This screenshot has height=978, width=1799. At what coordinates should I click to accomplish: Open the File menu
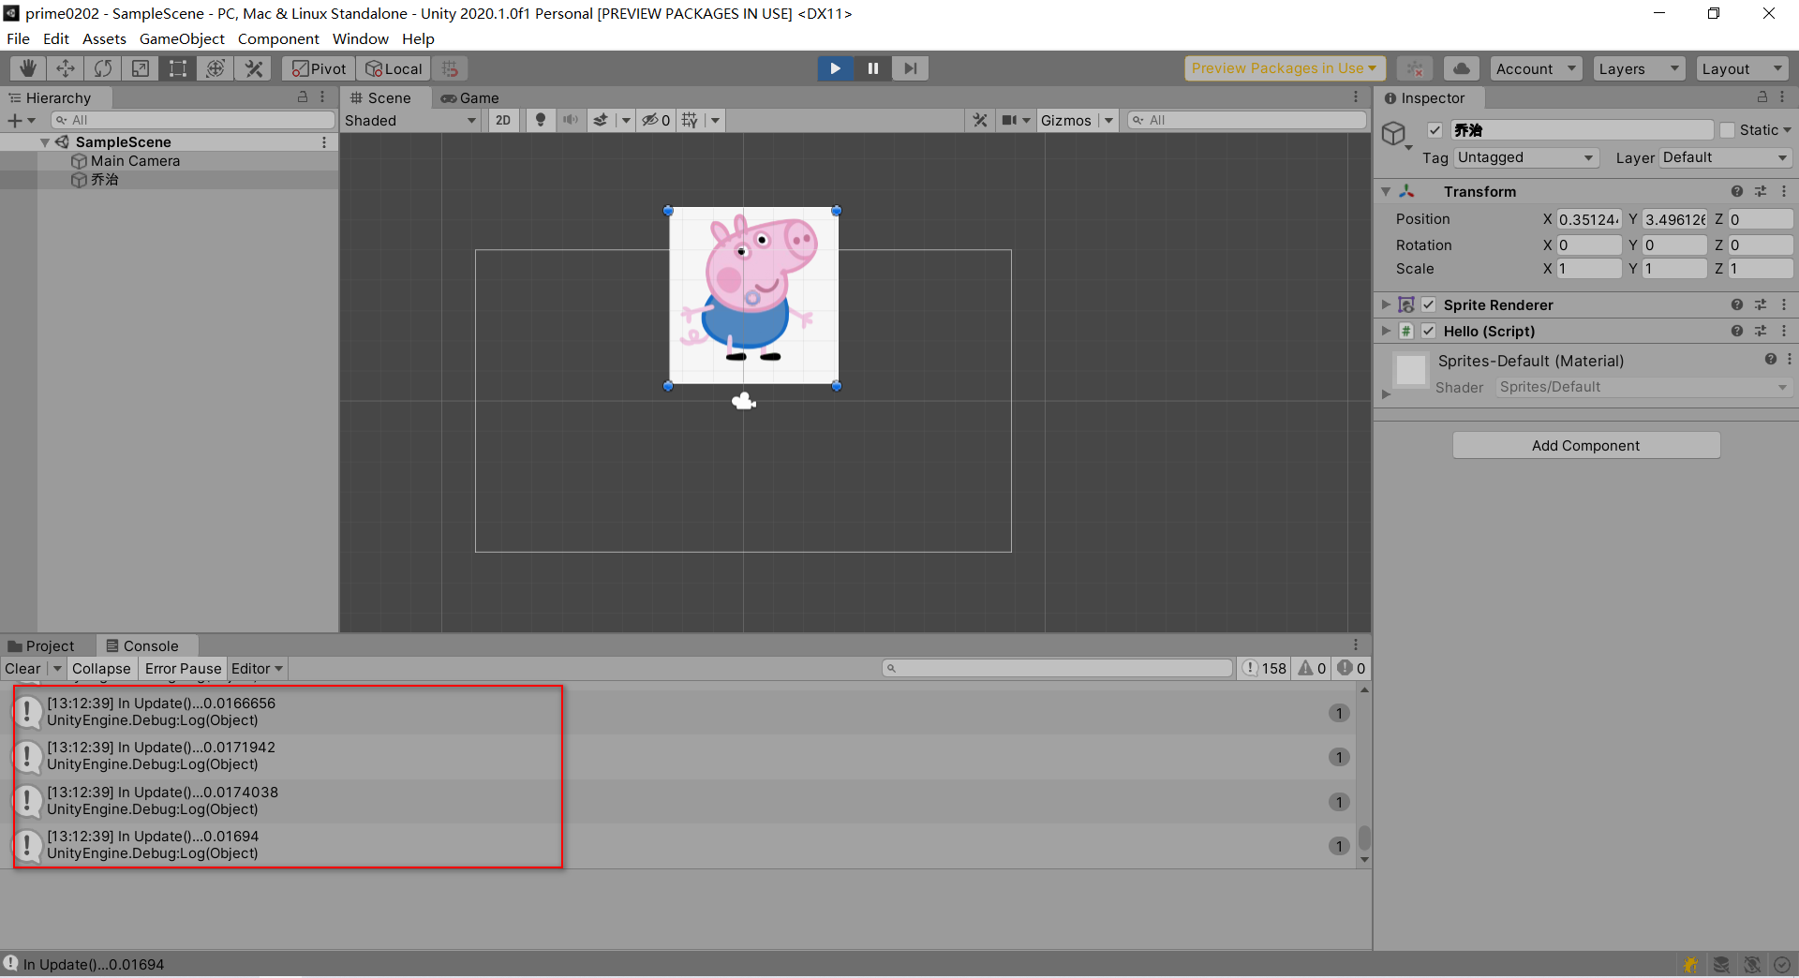(18, 38)
